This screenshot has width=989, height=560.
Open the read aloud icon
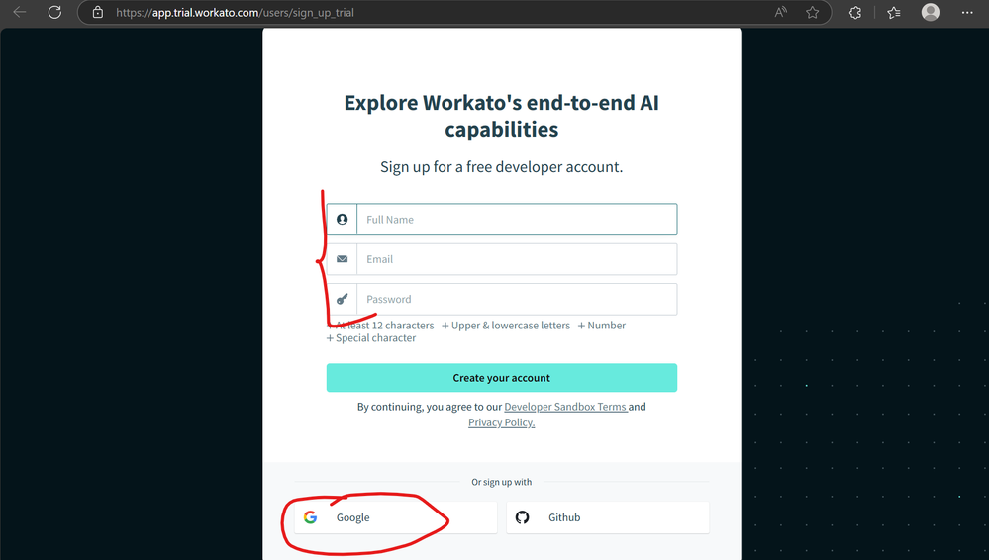pyautogui.click(x=781, y=13)
